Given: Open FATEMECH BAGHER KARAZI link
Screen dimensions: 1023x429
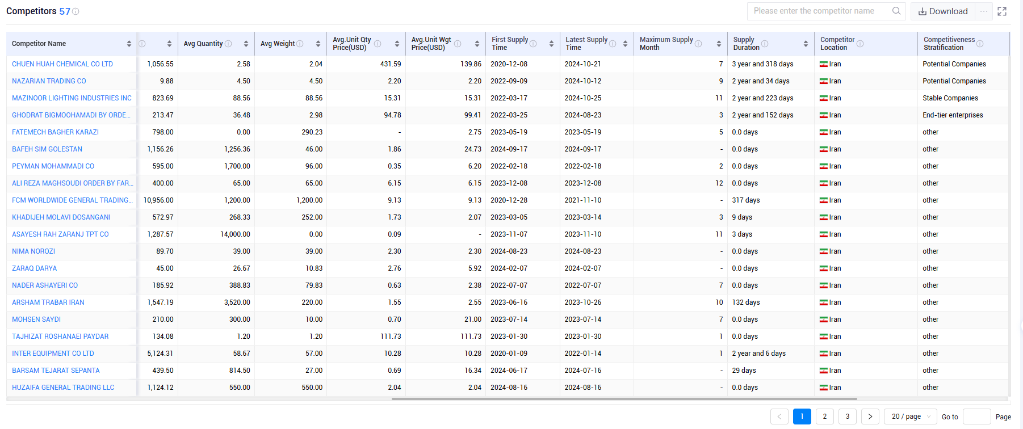Looking at the screenshot, I should (55, 132).
